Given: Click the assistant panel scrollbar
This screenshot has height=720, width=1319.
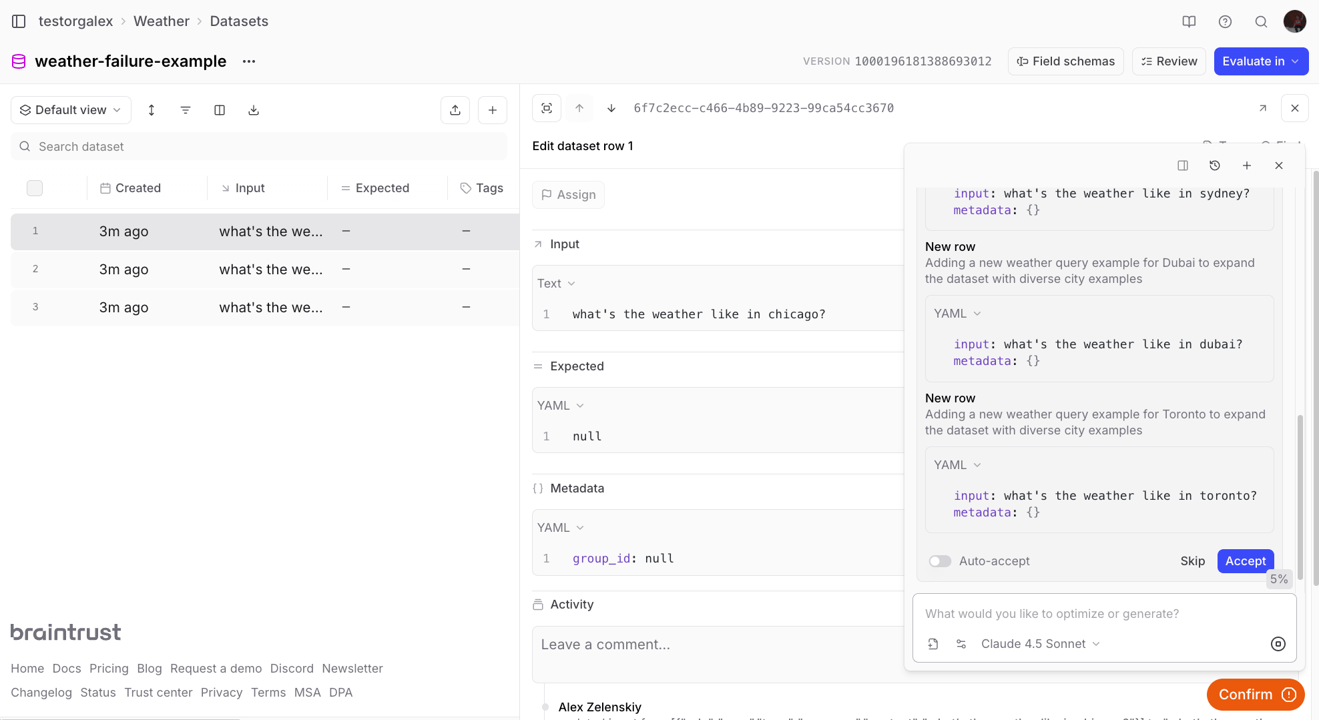Looking at the screenshot, I should pos(1300,497).
